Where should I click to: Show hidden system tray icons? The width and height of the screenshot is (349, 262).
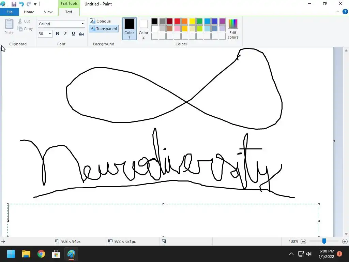pyautogui.click(x=291, y=254)
